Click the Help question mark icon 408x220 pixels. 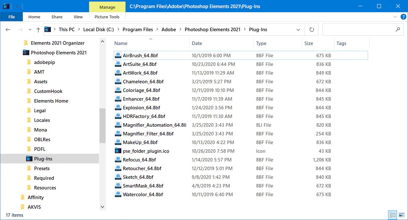point(403,17)
